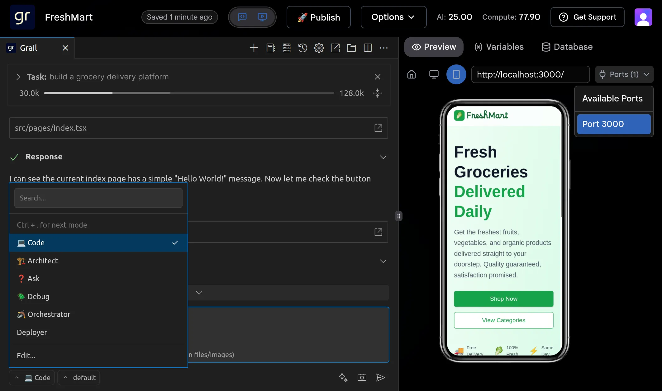Screen dimensions: 662x391
Task: Switch to the Database tab
Action: point(567,47)
